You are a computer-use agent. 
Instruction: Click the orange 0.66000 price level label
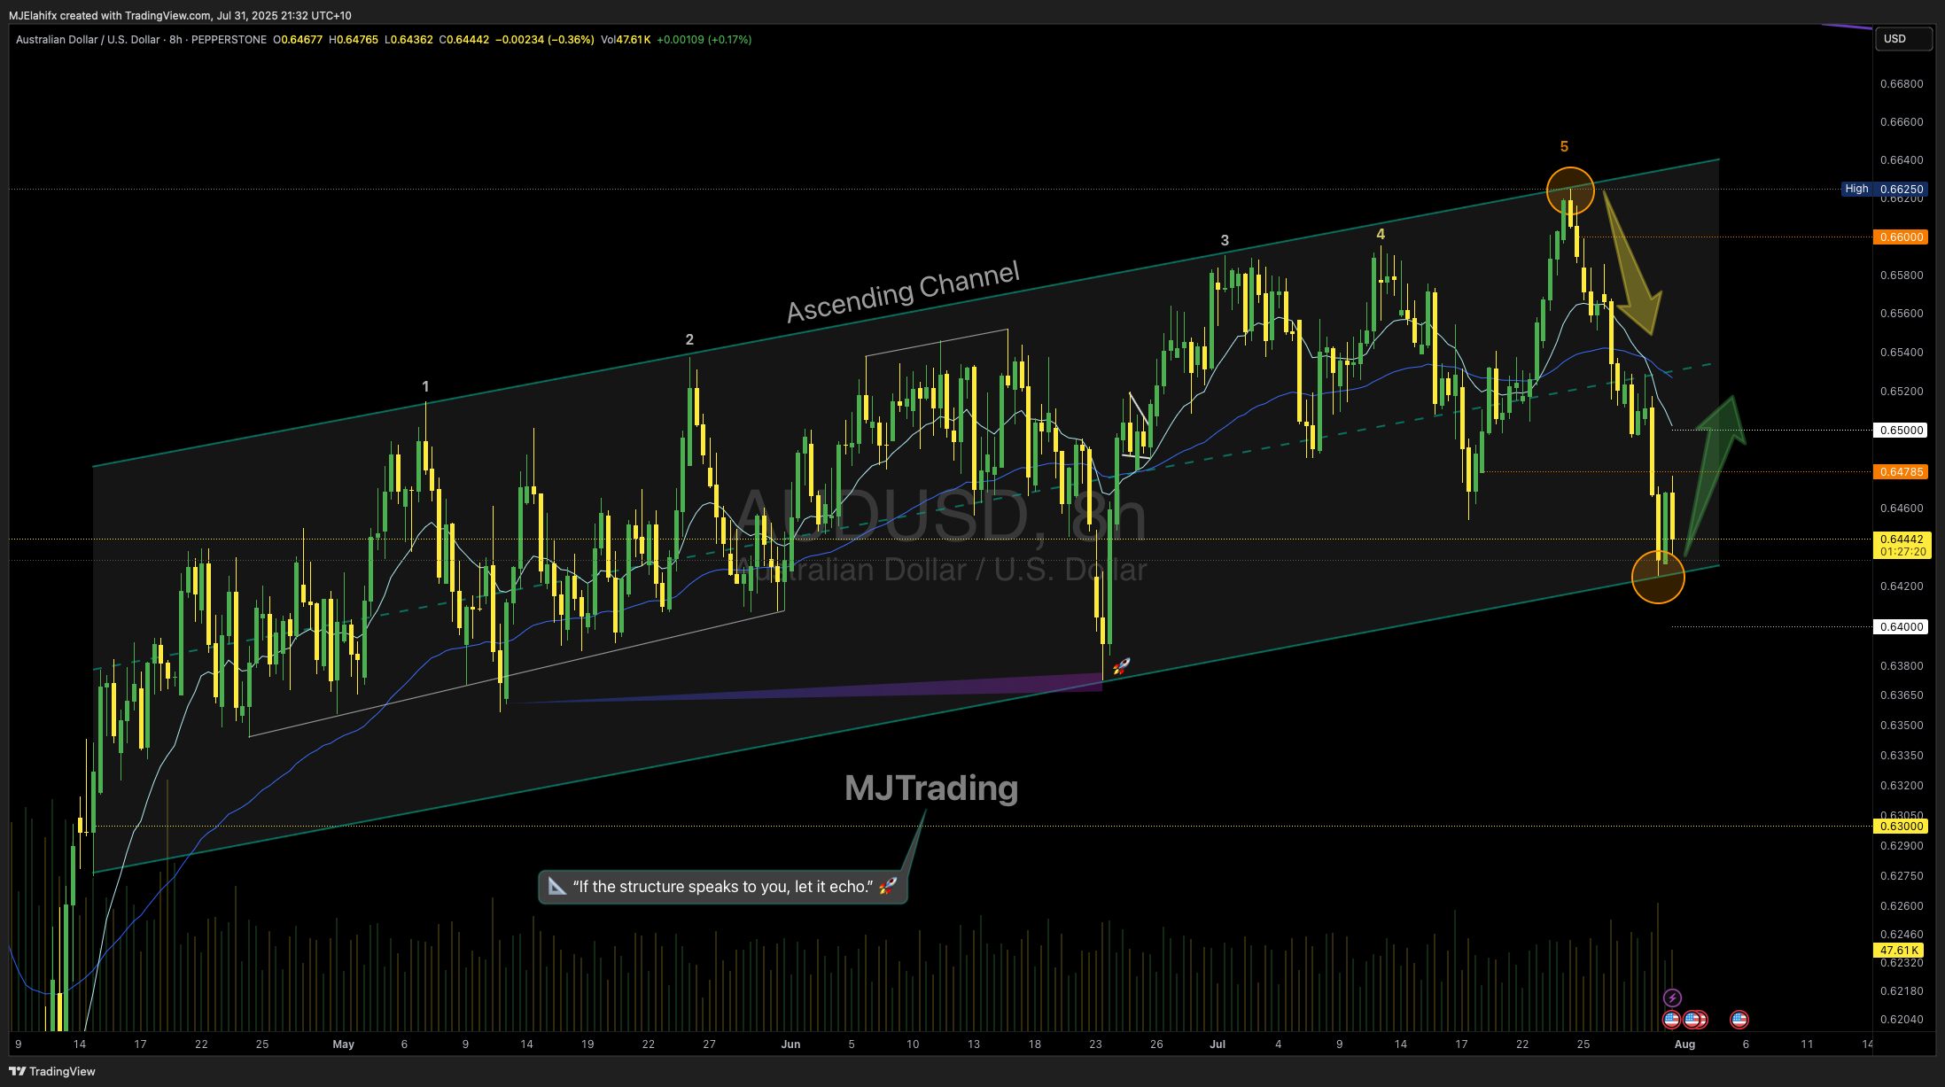[1902, 237]
